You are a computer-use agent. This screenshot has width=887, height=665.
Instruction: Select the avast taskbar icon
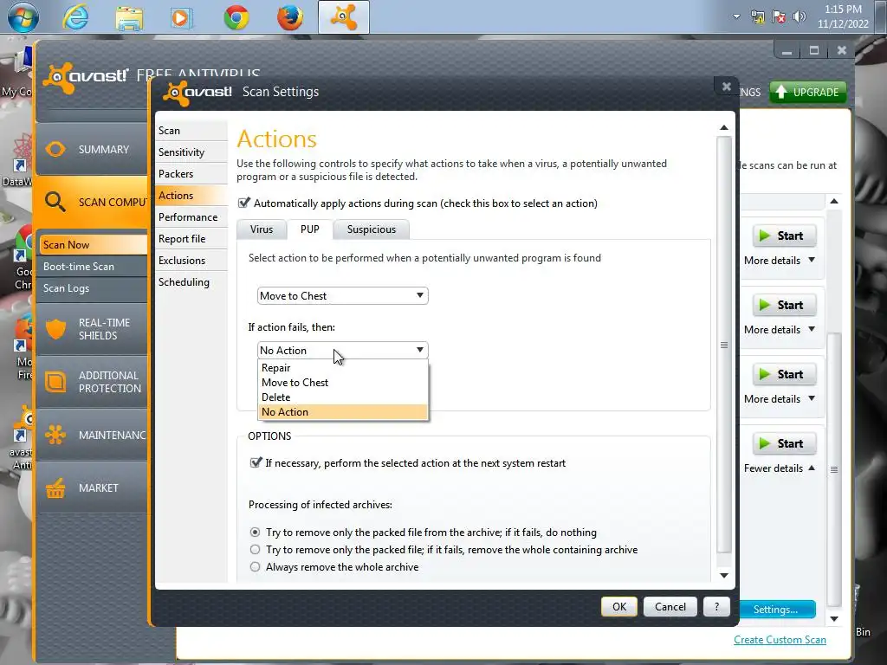(343, 17)
